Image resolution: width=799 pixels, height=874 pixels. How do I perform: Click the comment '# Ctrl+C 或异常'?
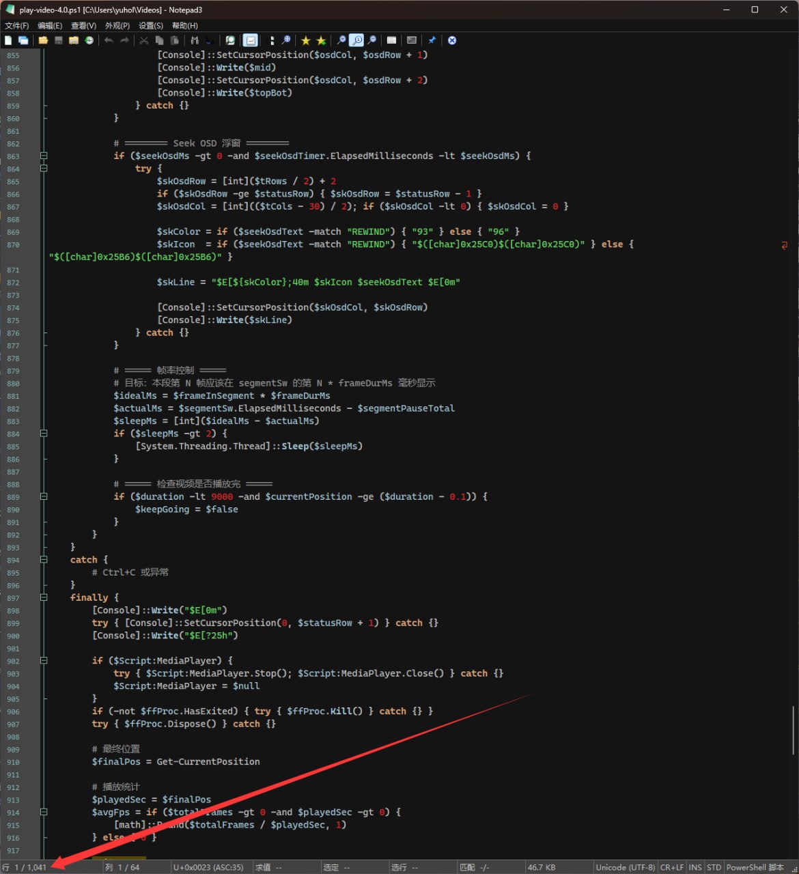130,572
